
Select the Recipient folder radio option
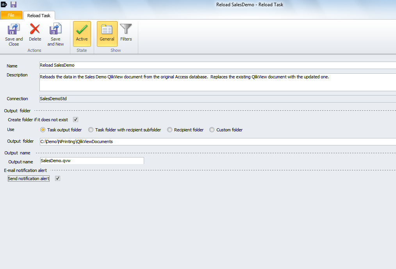(x=170, y=129)
